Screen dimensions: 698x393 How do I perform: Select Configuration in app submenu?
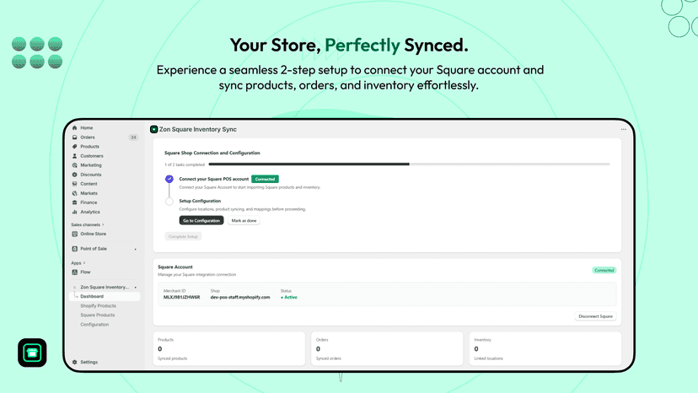point(94,325)
